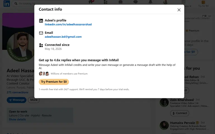Open the More button on profile
Image resolution: width=215 pixels, height=134 pixels.
(x=34, y=100)
